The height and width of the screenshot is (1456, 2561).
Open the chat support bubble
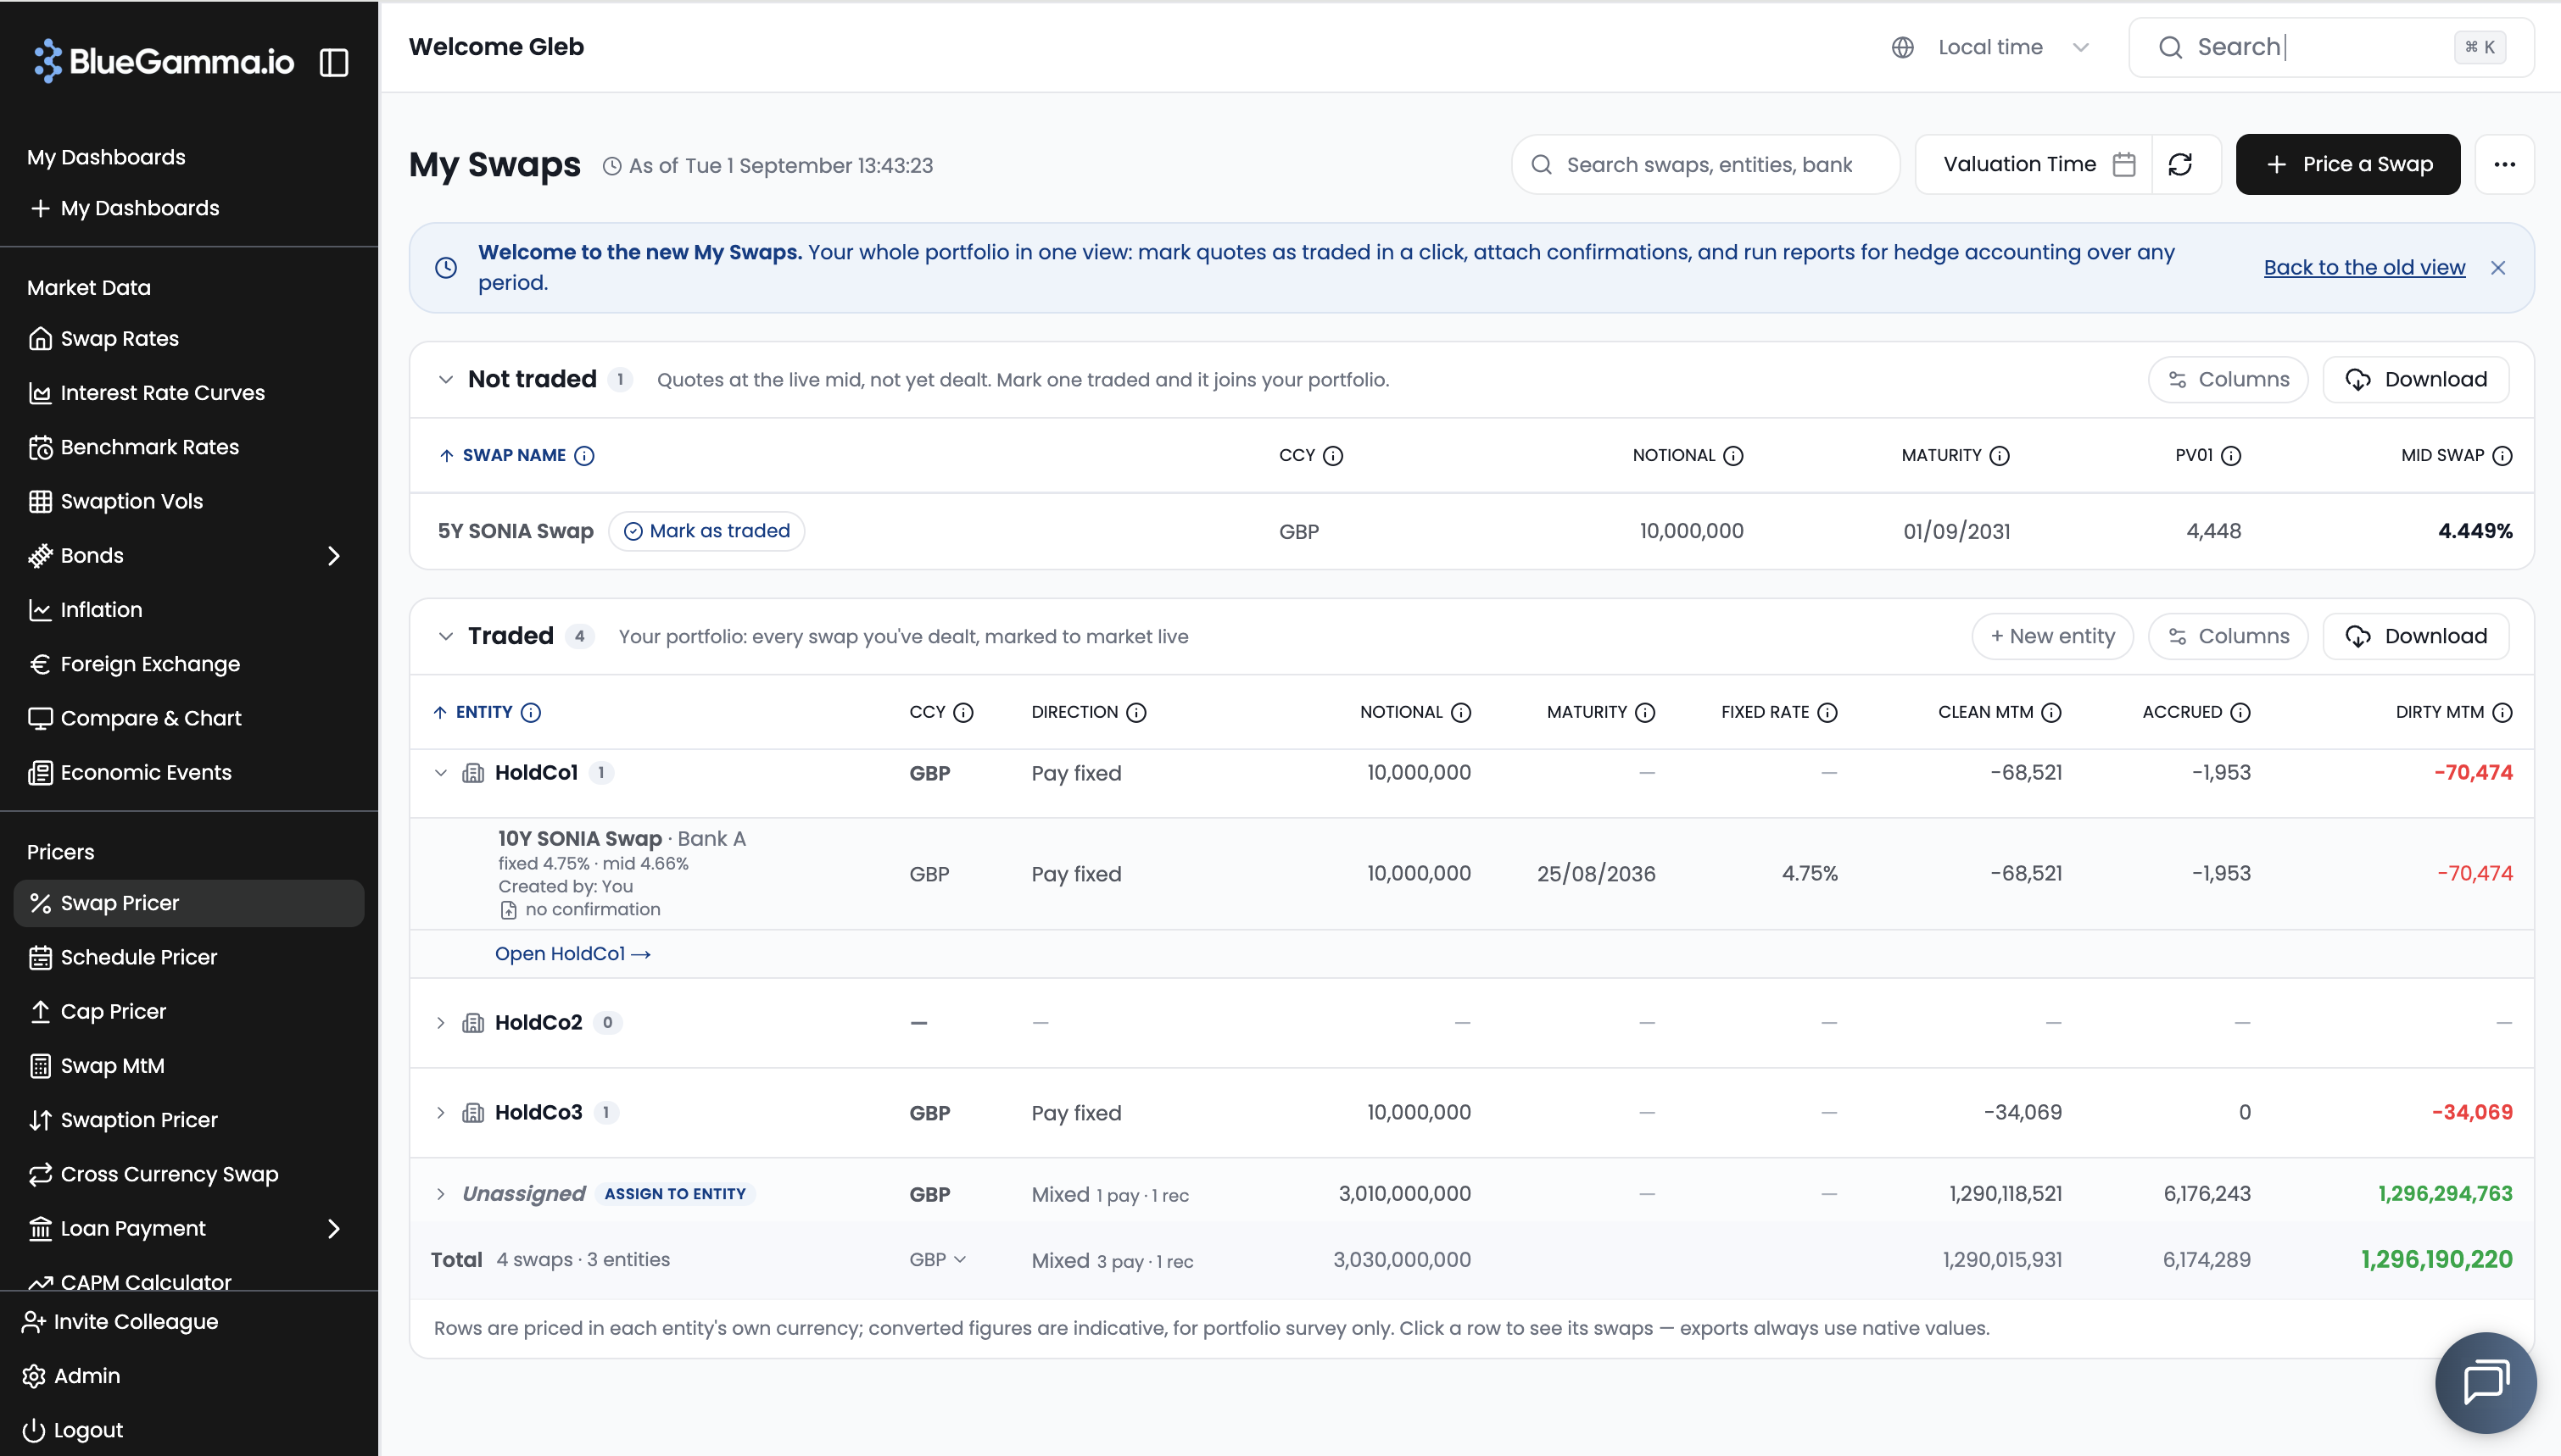pyautogui.click(x=2485, y=1382)
